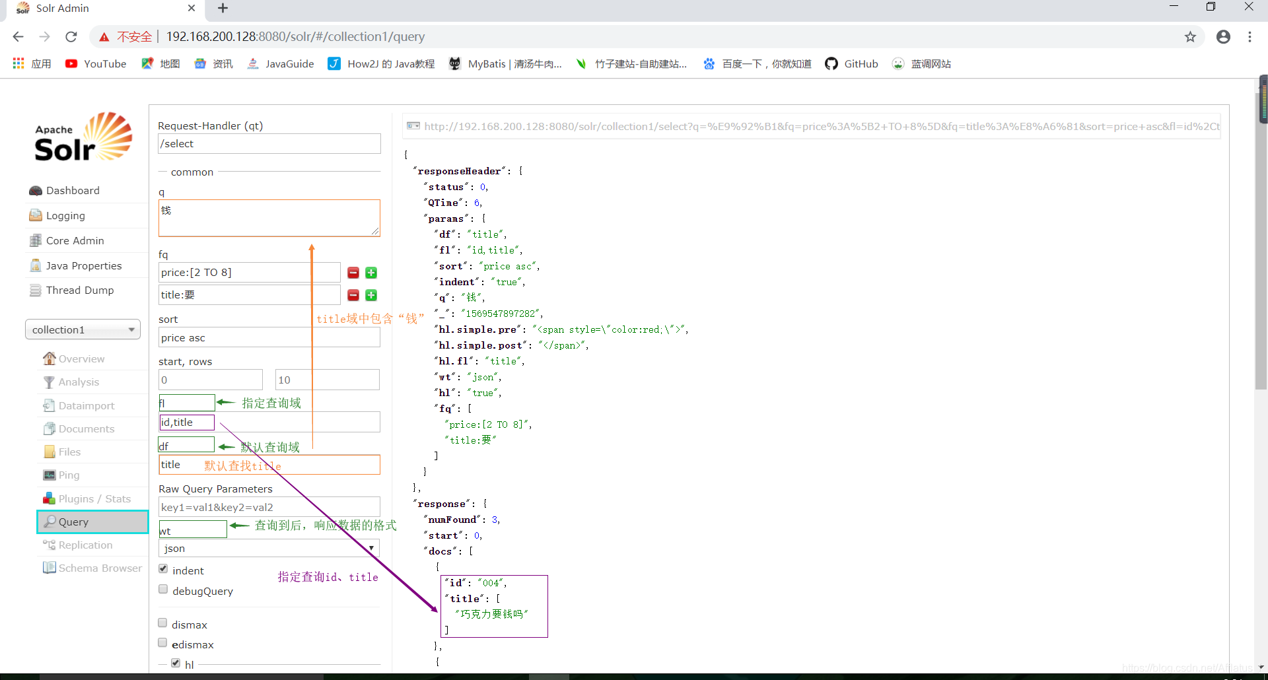Click the rows field showing 10
This screenshot has width=1268, height=680.
(327, 380)
